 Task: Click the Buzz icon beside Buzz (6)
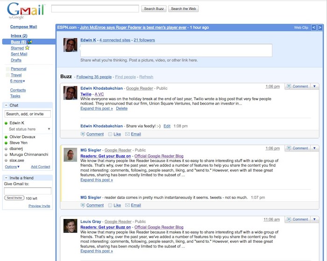29,42
